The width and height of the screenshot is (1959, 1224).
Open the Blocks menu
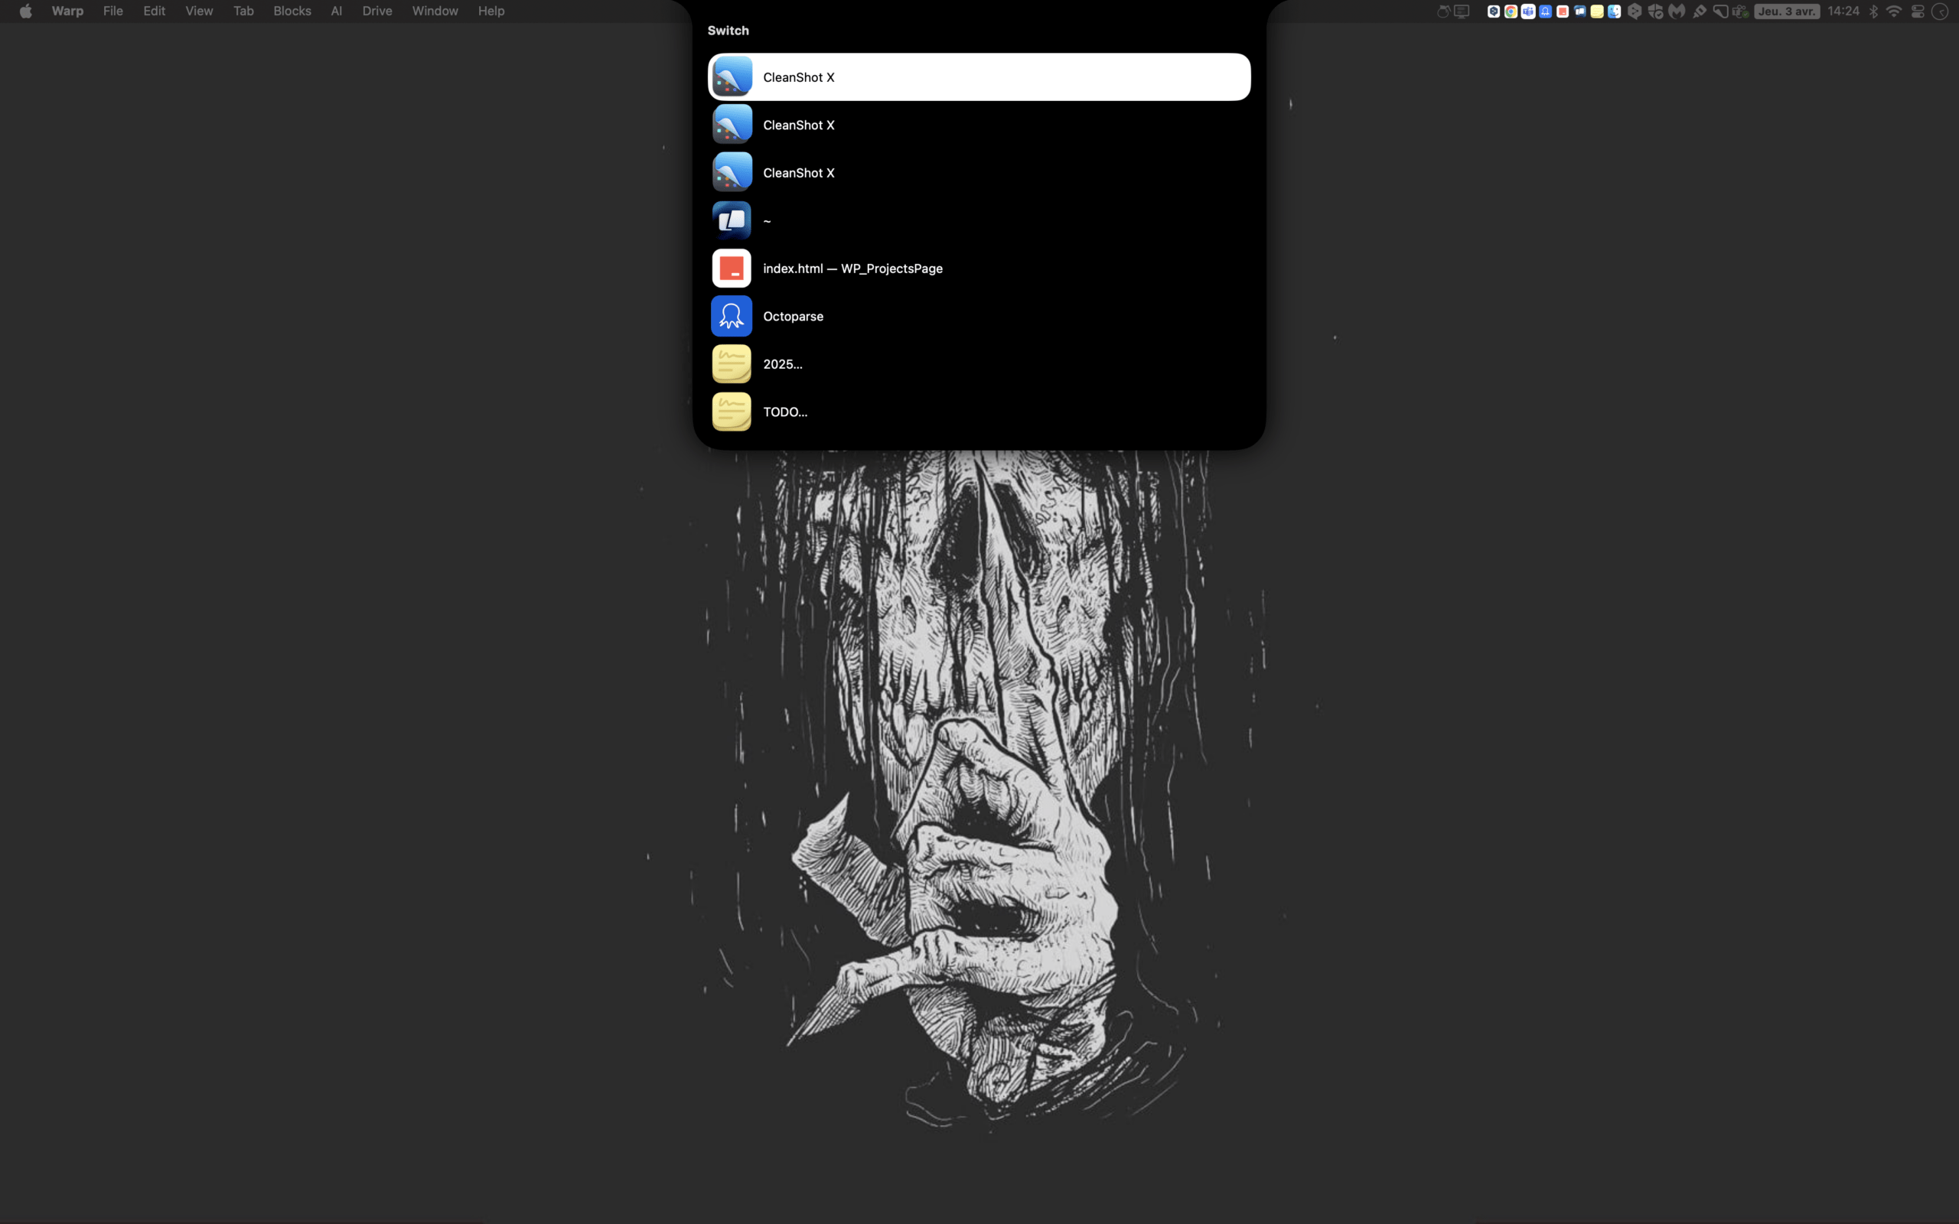[292, 11]
